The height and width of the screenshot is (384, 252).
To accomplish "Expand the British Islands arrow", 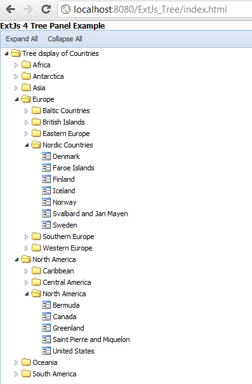I will (x=26, y=122).
